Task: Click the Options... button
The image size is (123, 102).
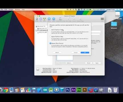Action: click(69, 63)
